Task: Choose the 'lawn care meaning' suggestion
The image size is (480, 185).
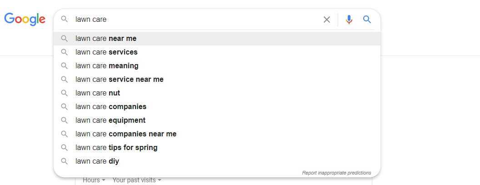Action: tap(217, 66)
